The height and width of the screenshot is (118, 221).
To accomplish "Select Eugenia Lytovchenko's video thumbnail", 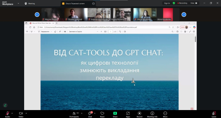I will coord(99,14).
